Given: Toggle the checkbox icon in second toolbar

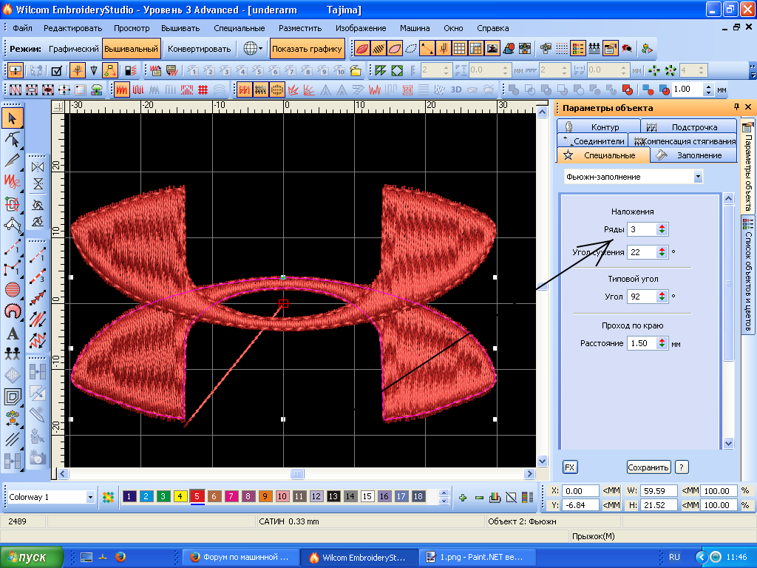Looking at the screenshot, I should 56,71.
